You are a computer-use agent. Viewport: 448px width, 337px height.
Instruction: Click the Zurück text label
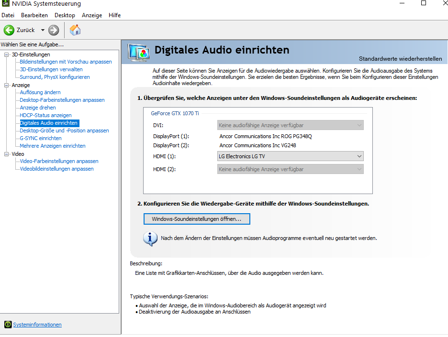coord(25,30)
